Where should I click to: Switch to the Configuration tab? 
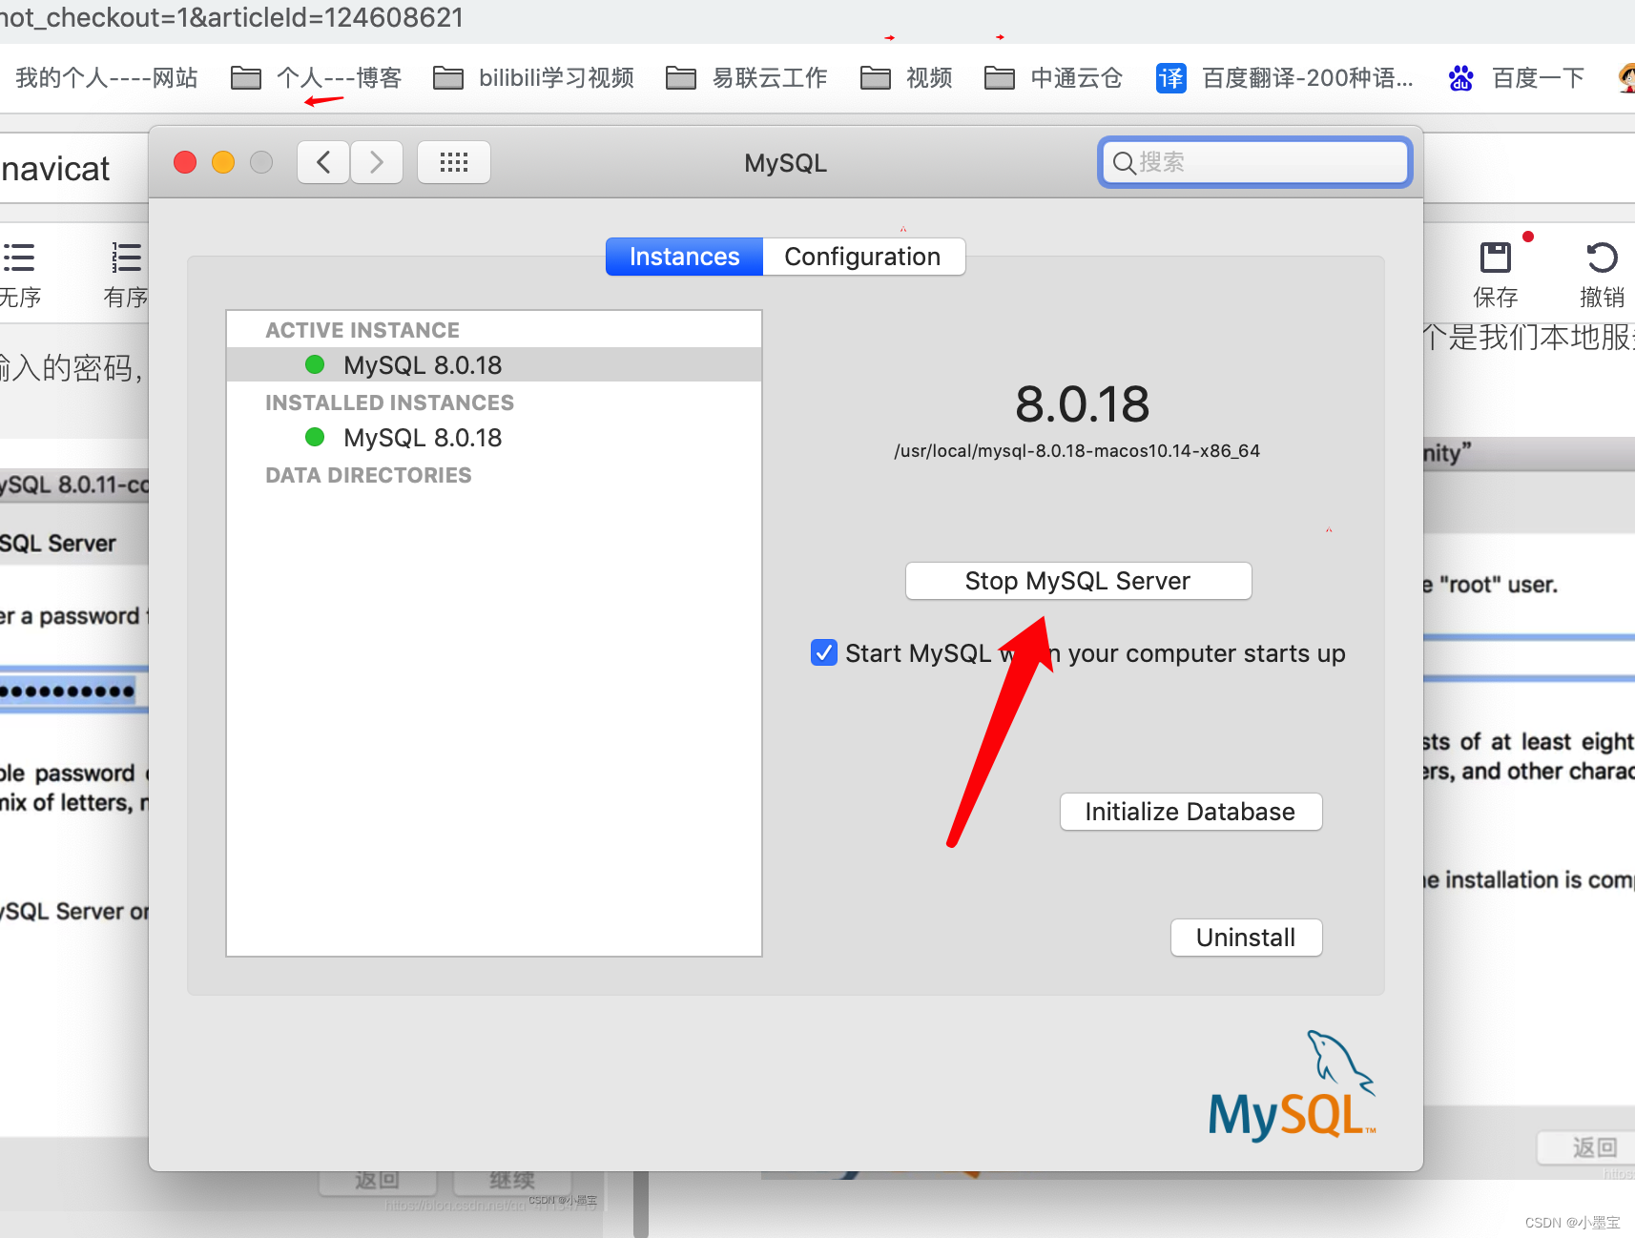click(x=863, y=257)
